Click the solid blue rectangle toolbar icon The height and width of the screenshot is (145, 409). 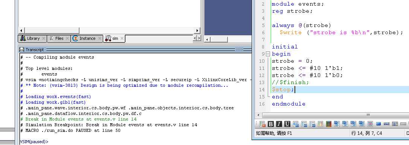click(378, 124)
